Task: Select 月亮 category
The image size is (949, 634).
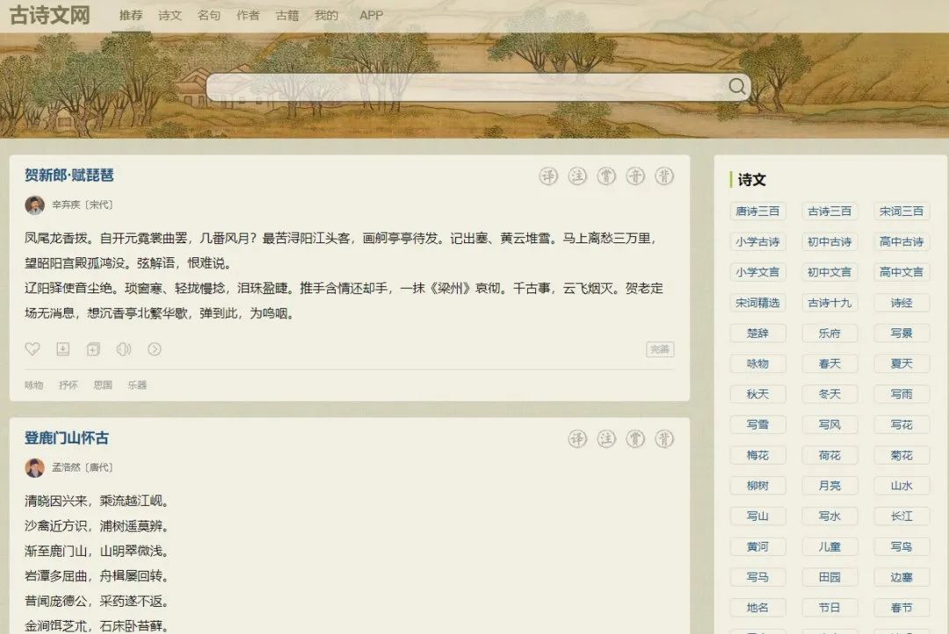Action: (x=829, y=486)
